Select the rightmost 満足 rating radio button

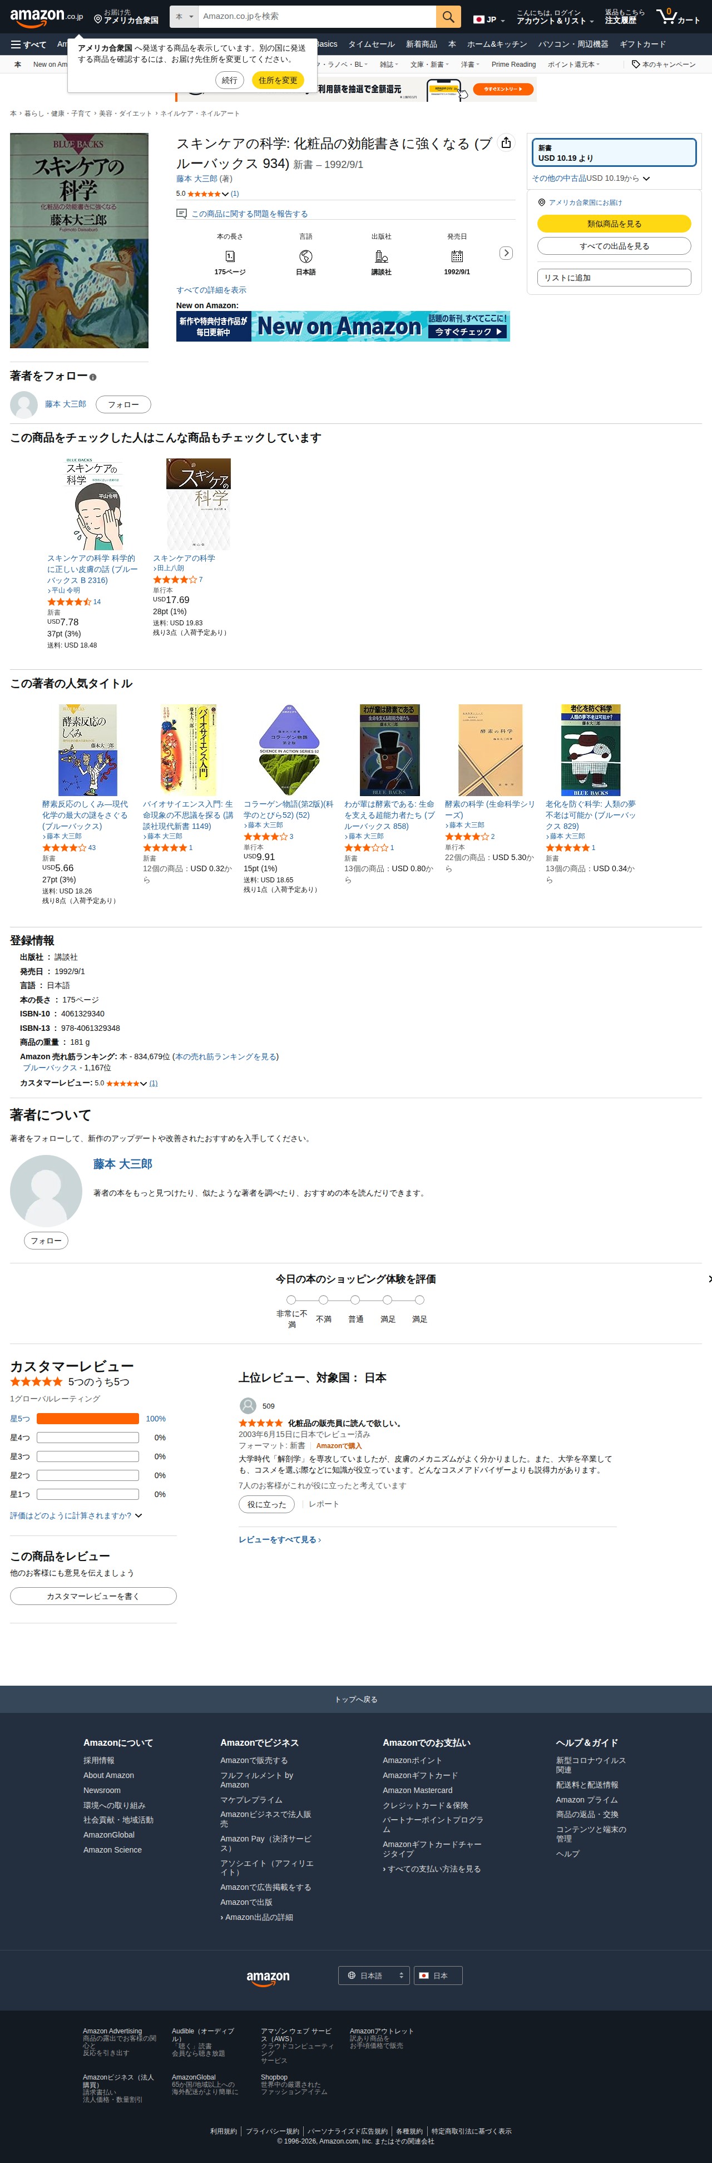419,1300
